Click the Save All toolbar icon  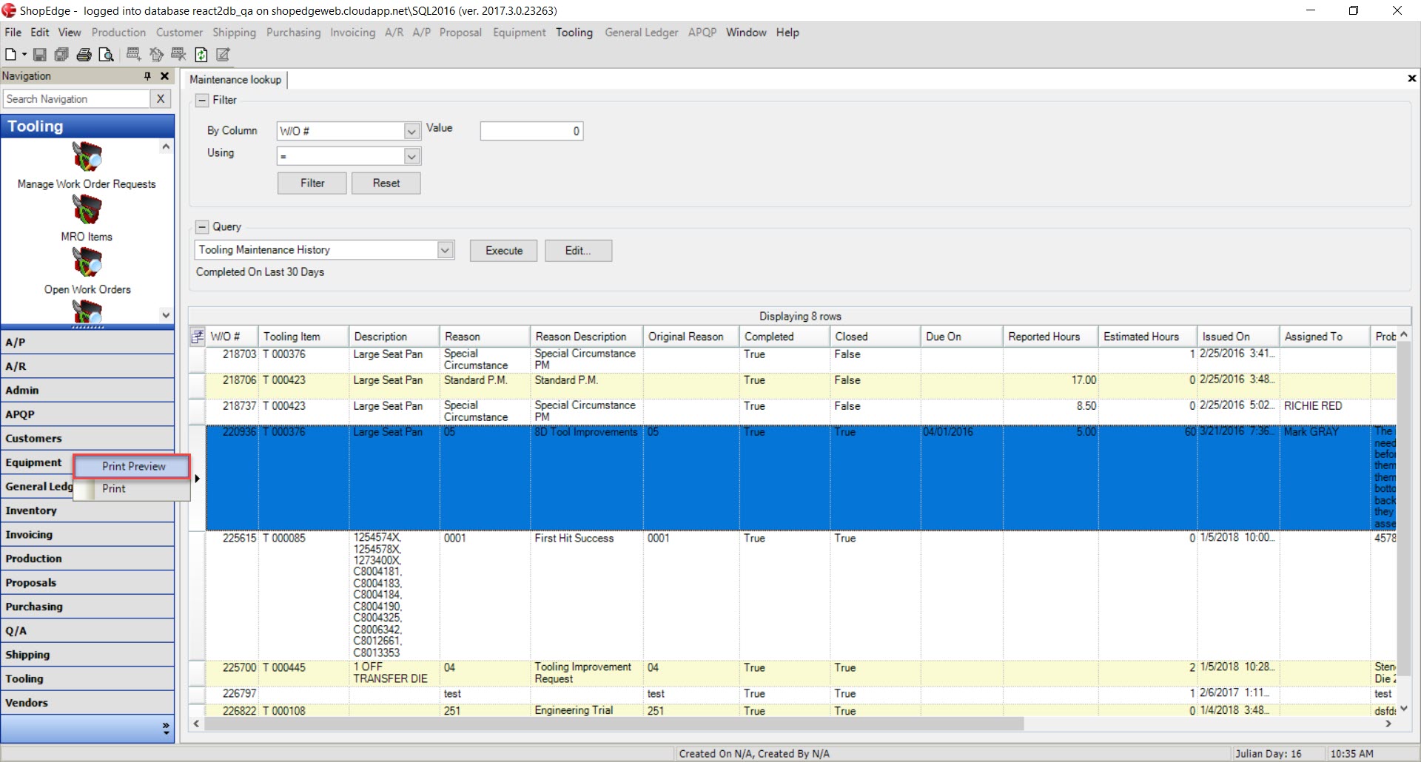click(62, 54)
